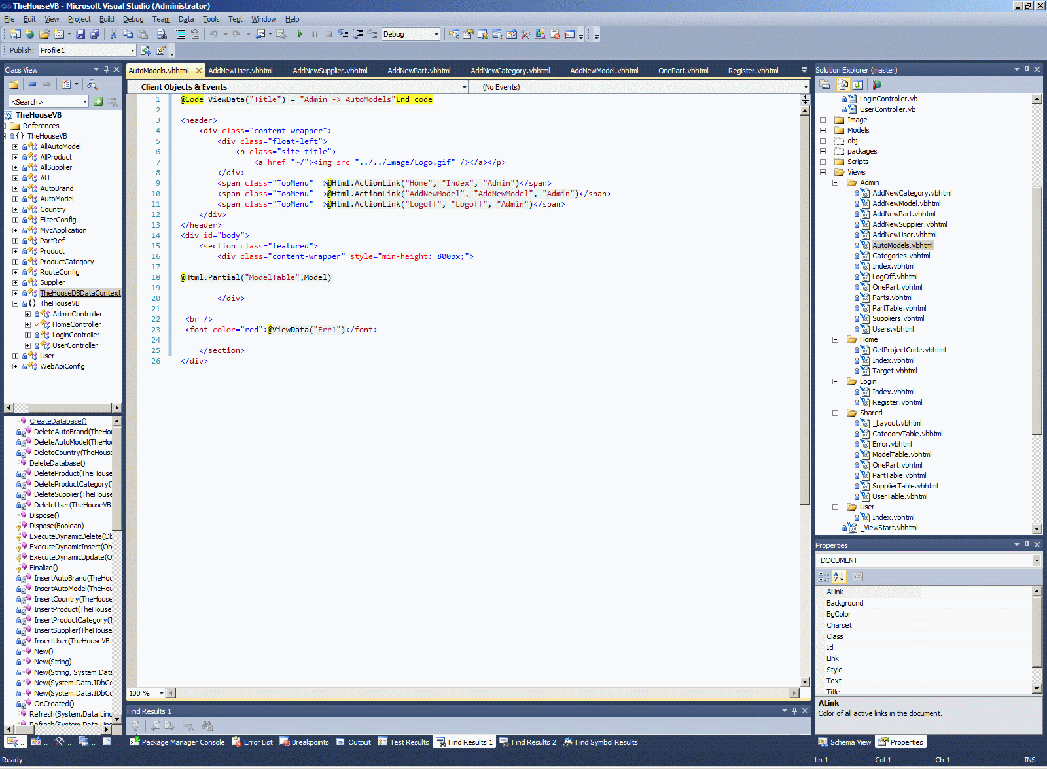Pin the Solution Explorer panel

pyautogui.click(x=1027, y=69)
